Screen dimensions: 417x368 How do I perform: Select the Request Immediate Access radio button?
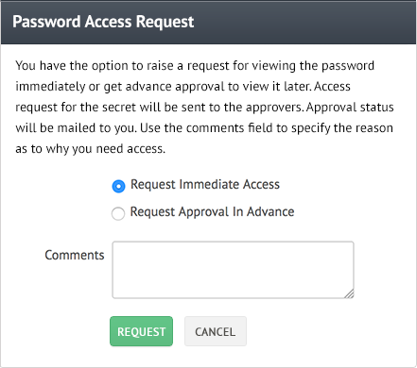click(x=118, y=186)
